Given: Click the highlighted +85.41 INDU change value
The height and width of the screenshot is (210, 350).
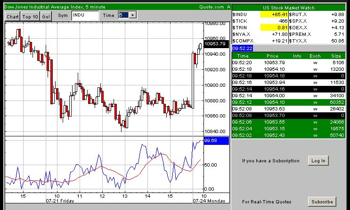Looking at the screenshot, I should [x=274, y=15].
